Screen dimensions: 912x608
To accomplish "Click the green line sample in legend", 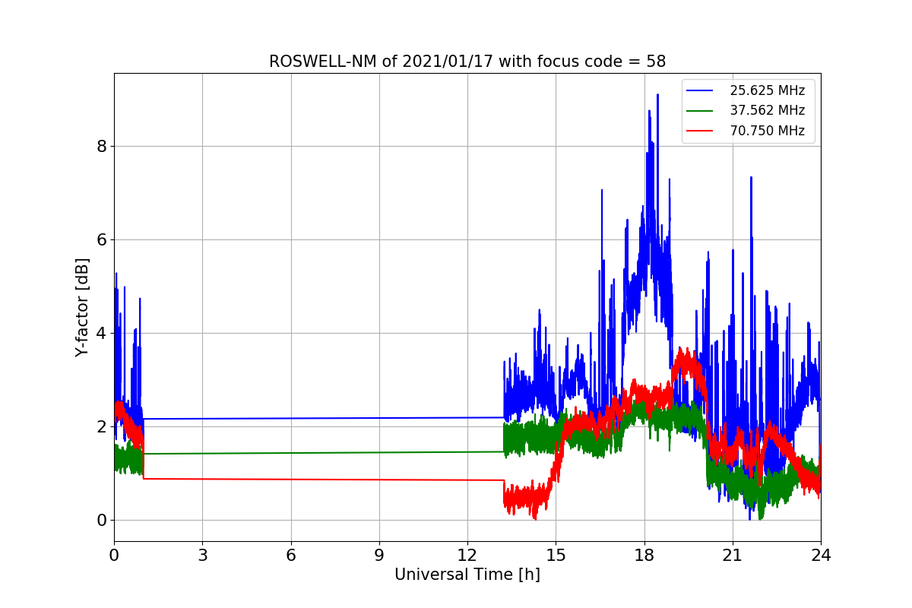I will (700, 111).
